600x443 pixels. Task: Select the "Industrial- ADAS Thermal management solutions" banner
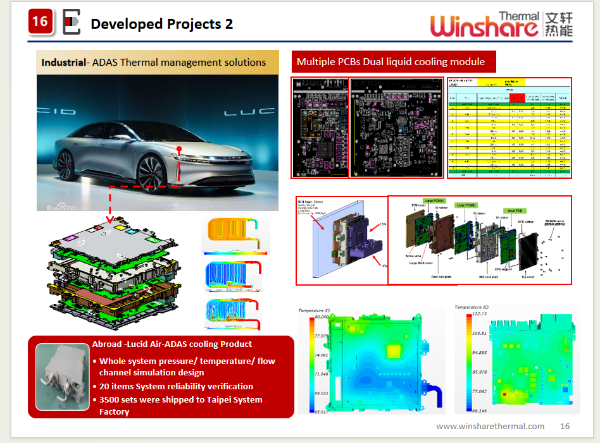(158, 63)
